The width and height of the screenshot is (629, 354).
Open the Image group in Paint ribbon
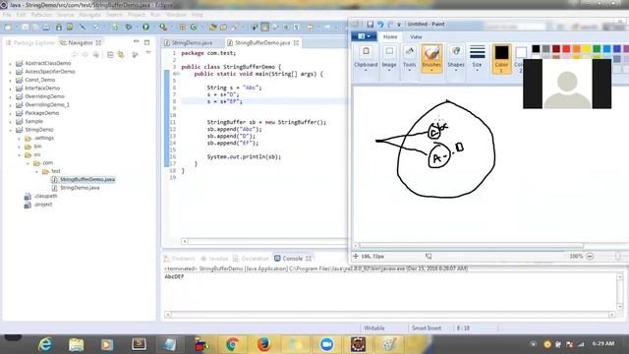(x=389, y=58)
